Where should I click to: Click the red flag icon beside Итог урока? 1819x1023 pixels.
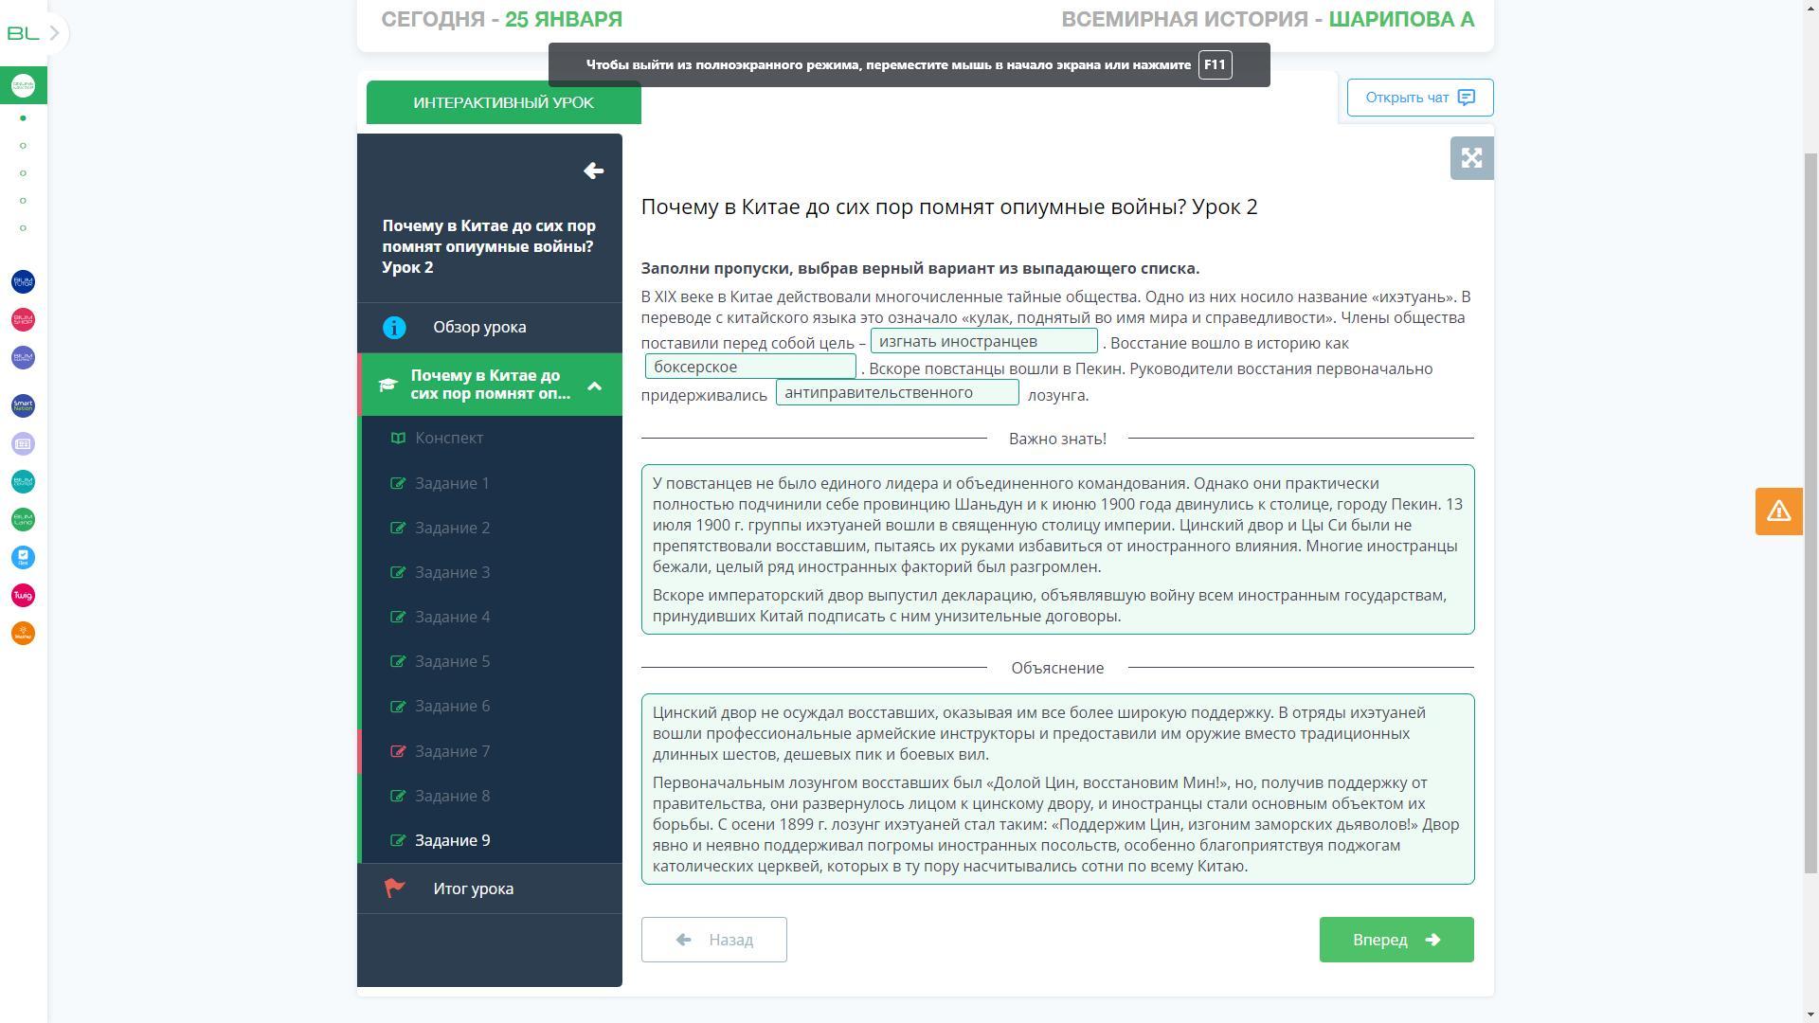click(394, 888)
